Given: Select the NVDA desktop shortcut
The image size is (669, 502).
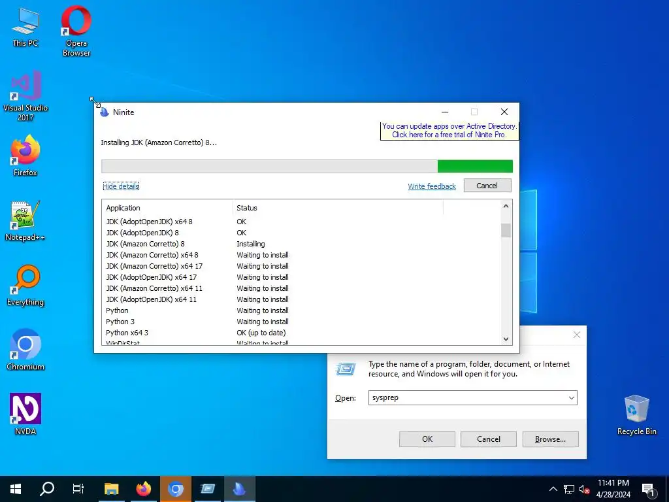Looking at the screenshot, I should 25,414.
